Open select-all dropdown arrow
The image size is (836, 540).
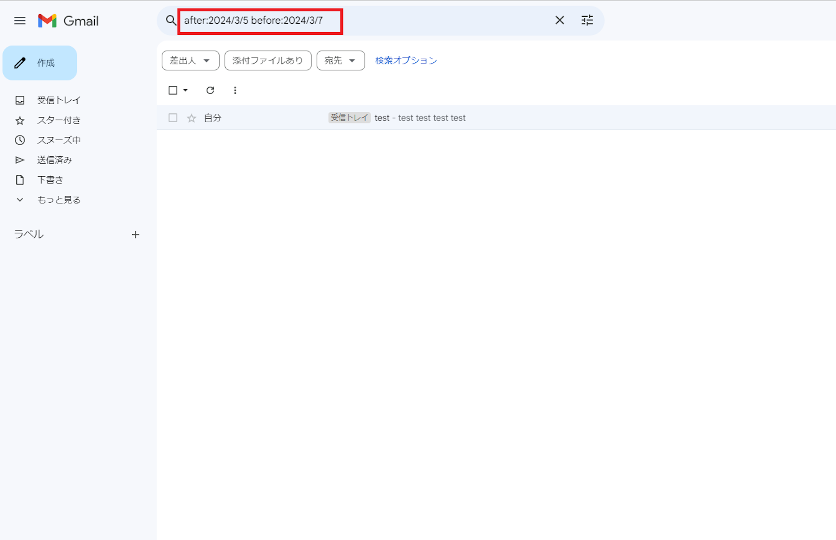pos(186,90)
